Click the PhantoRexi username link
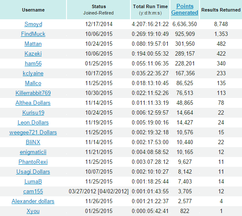 point(33,162)
